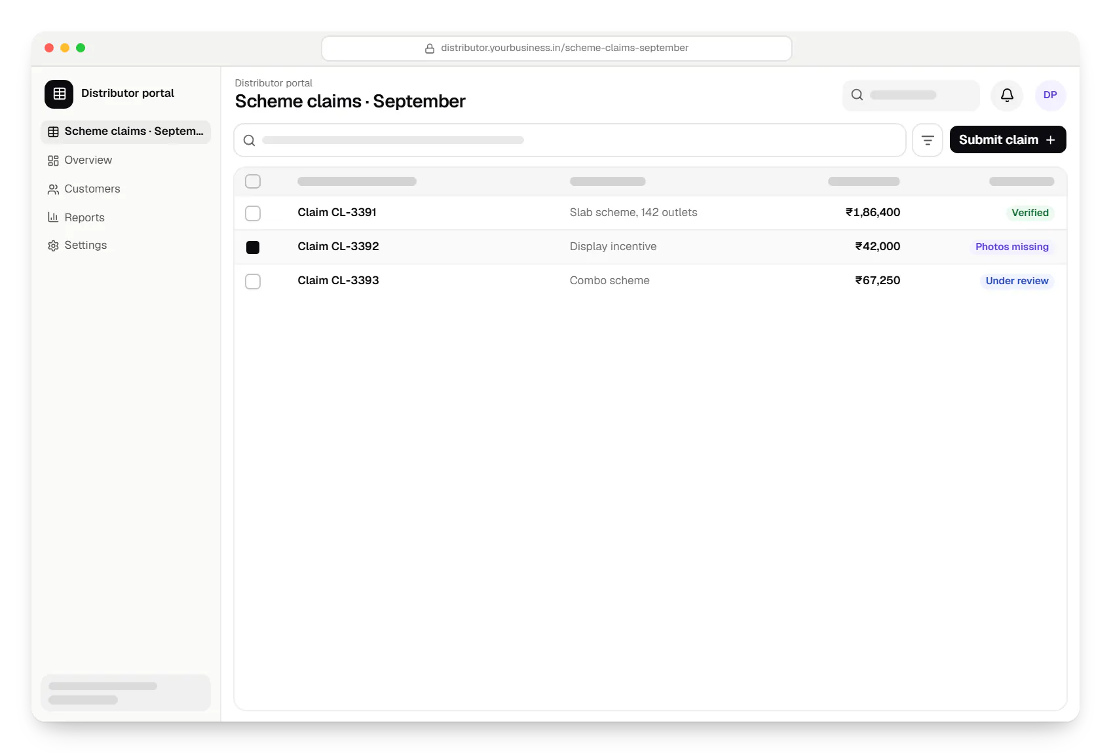Viewport: 1111px width, 753px height.
Task: Click the lock icon in the address bar
Action: (430, 48)
